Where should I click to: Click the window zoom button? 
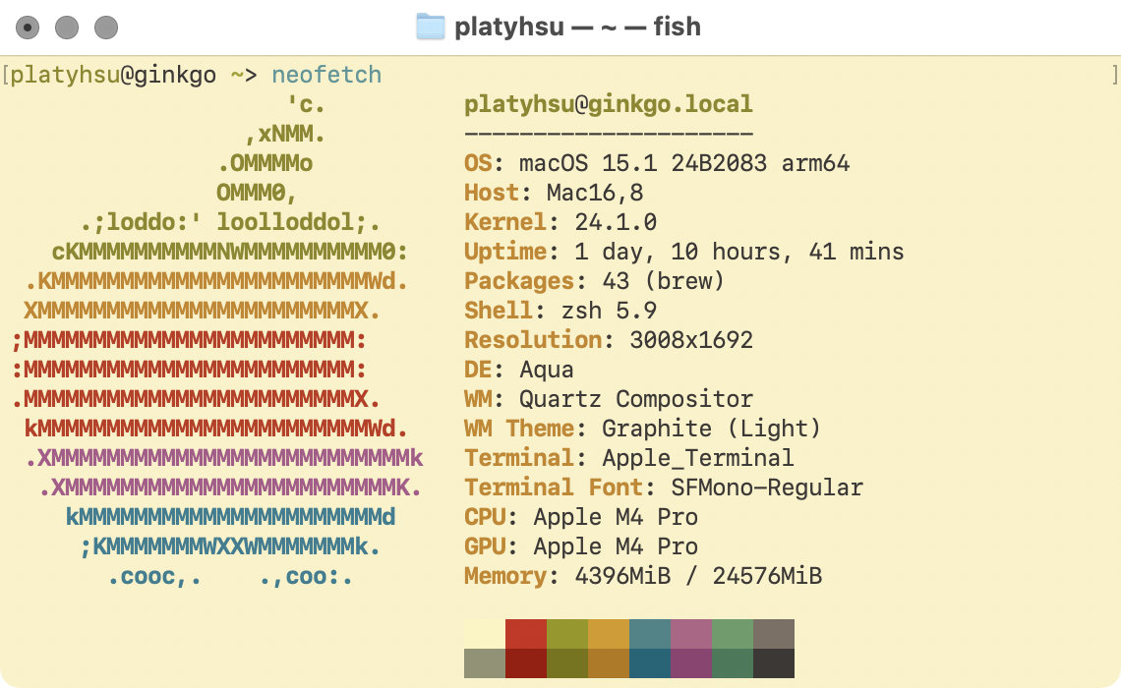105,28
